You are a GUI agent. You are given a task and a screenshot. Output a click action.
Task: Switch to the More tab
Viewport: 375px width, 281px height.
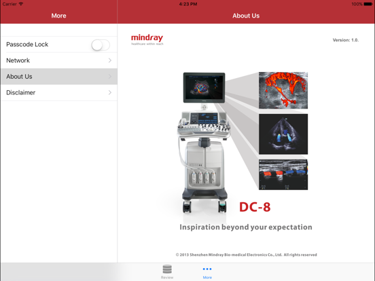tap(207, 272)
